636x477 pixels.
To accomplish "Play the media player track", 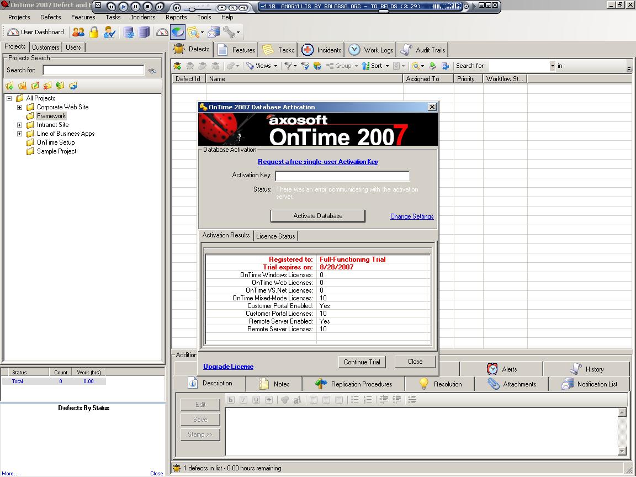I will [x=123, y=7].
